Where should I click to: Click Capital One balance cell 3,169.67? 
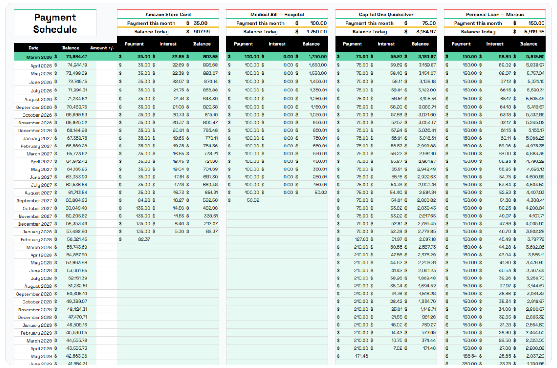[x=427, y=65]
